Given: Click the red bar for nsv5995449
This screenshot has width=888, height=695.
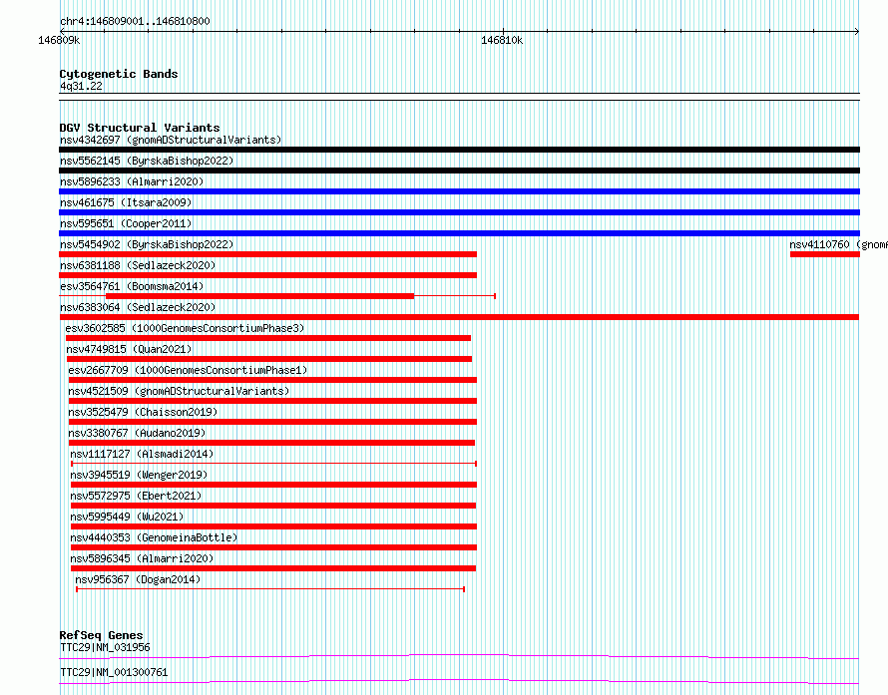Looking at the screenshot, I should pyautogui.click(x=273, y=526).
